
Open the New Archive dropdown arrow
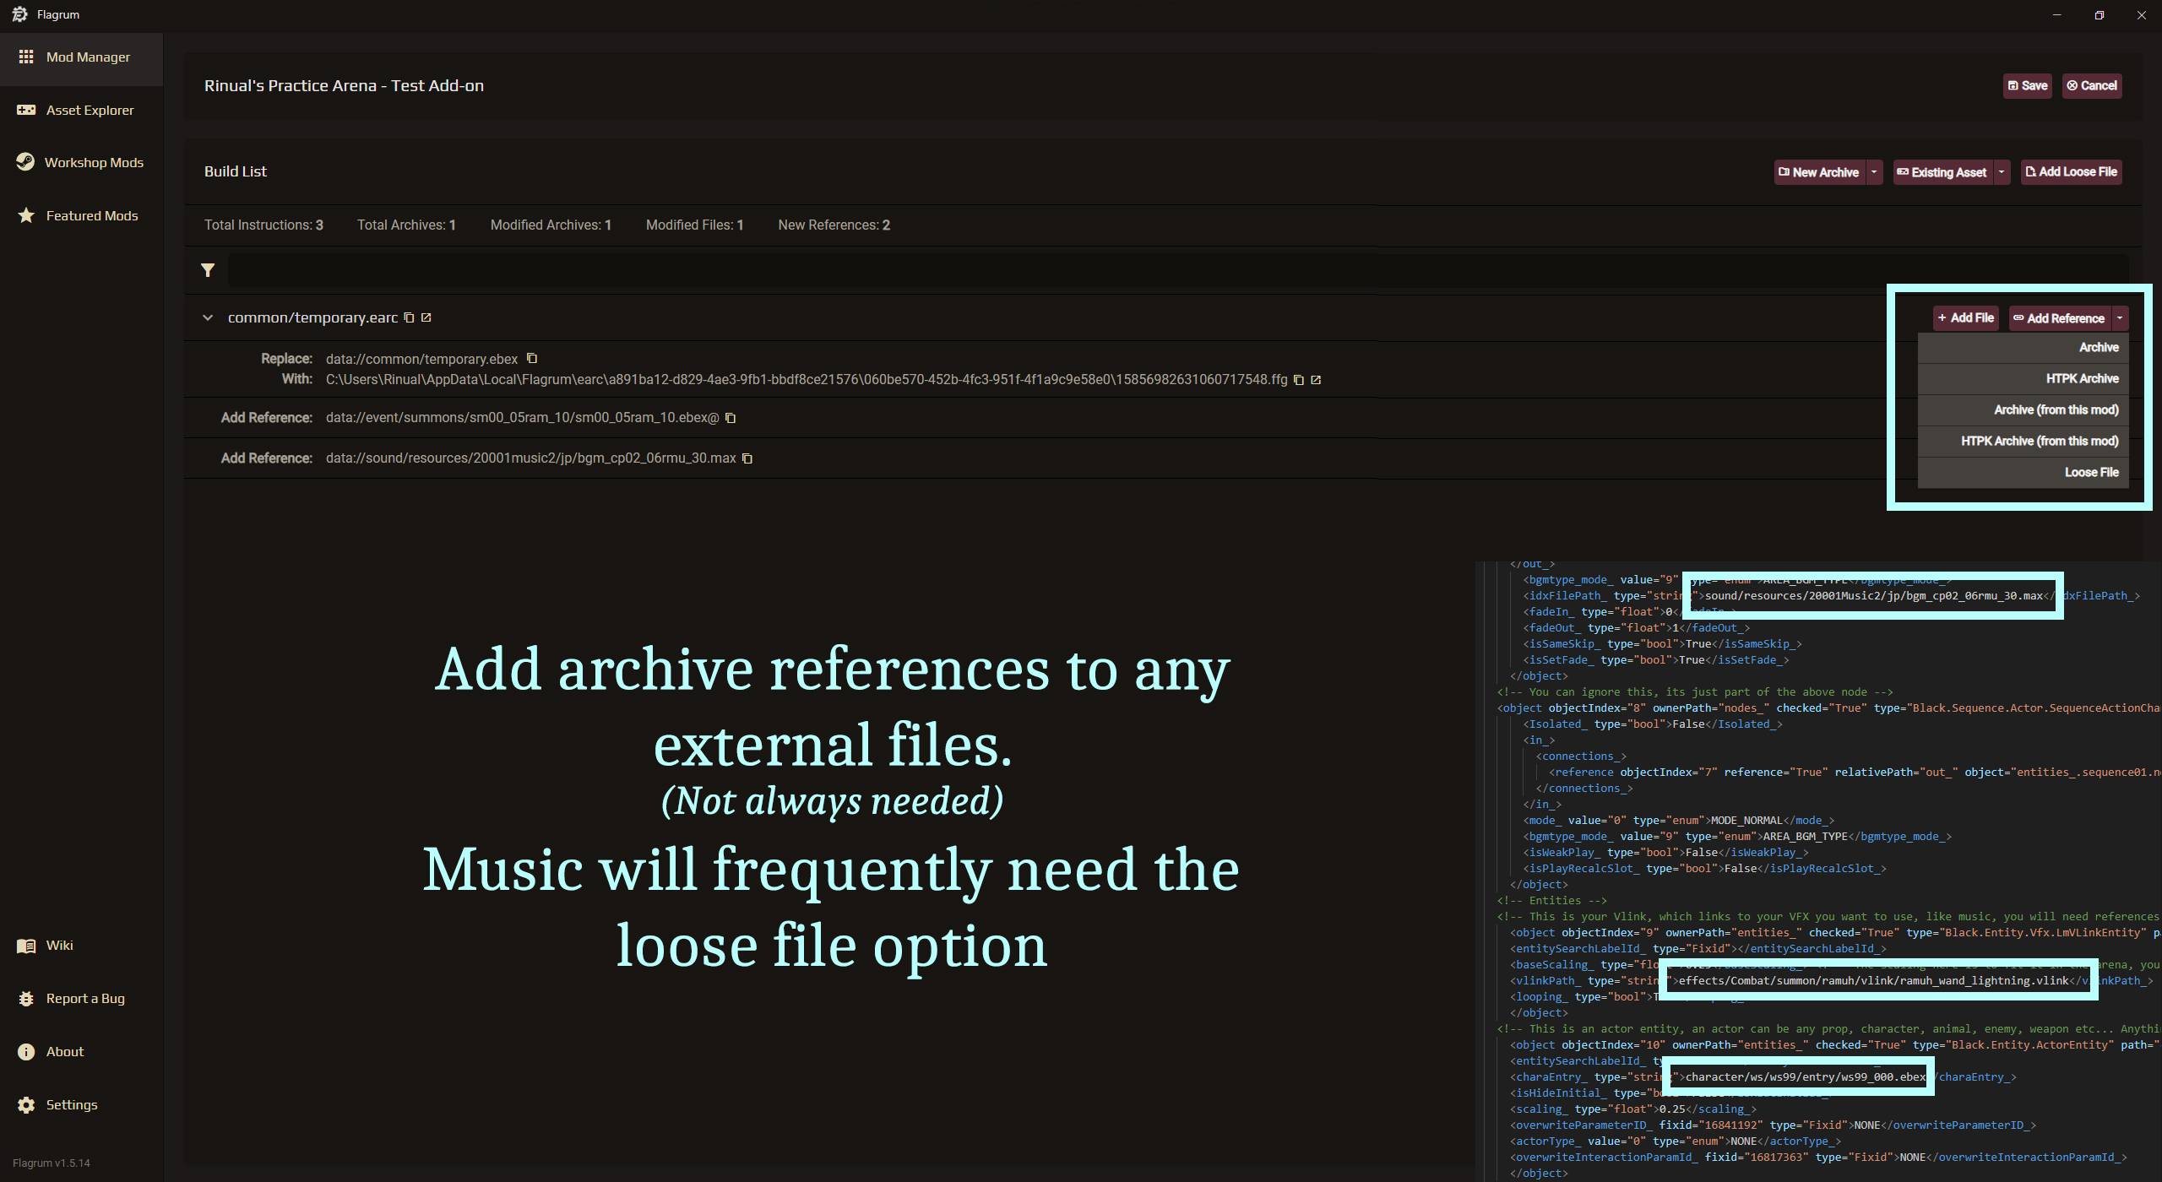coord(1874,172)
